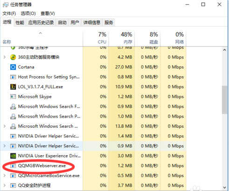Open the 选项(O) menu
The width and height of the screenshot is (229, 191).
[x=28, y=13]
